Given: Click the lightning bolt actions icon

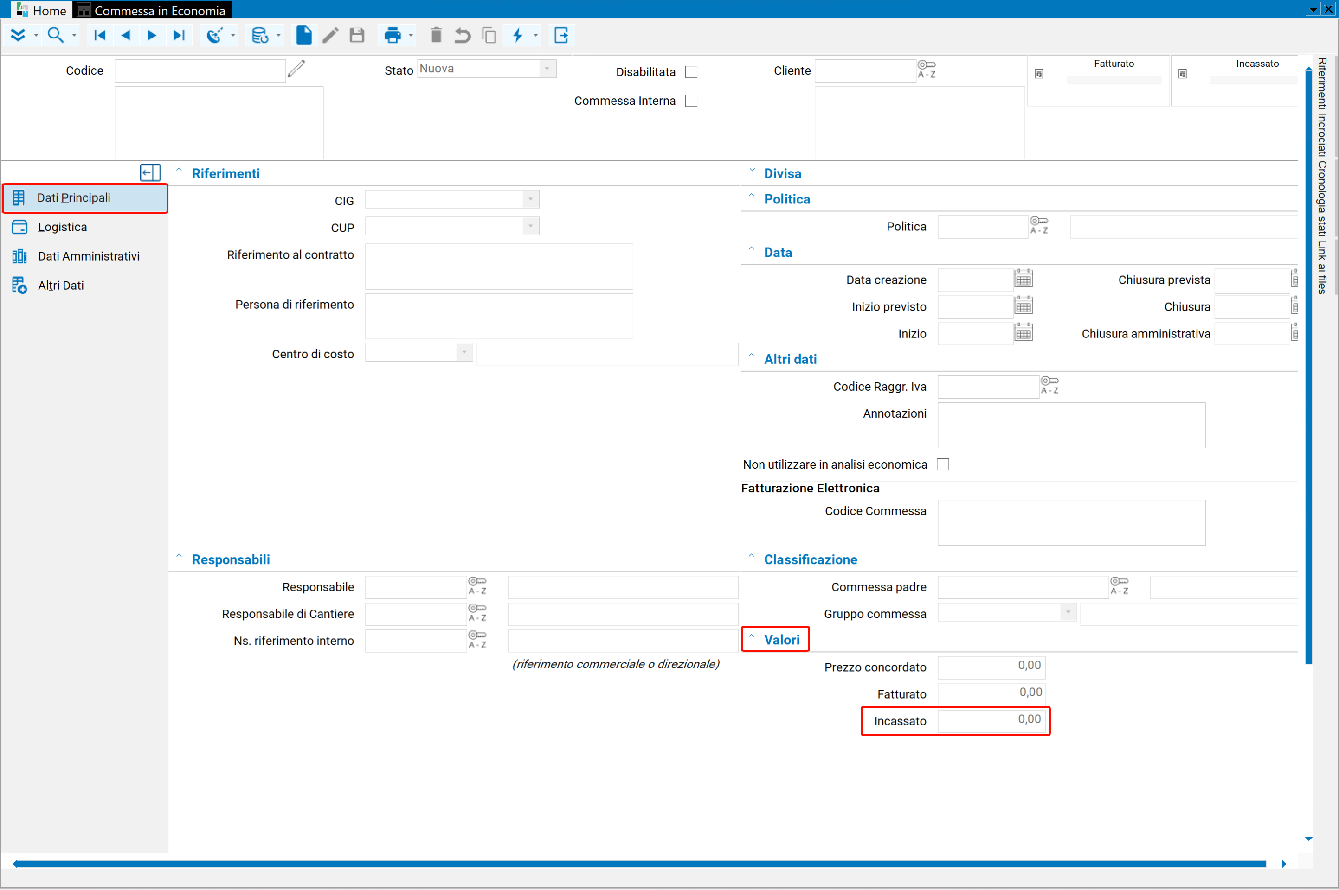Looking at the screenshot, I should (517, 35).
